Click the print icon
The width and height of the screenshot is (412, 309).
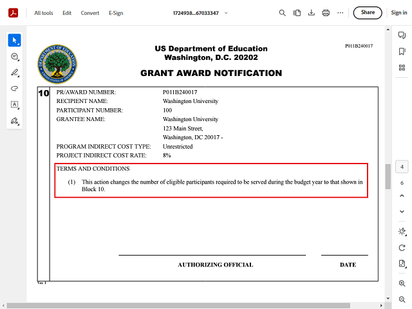326,13
